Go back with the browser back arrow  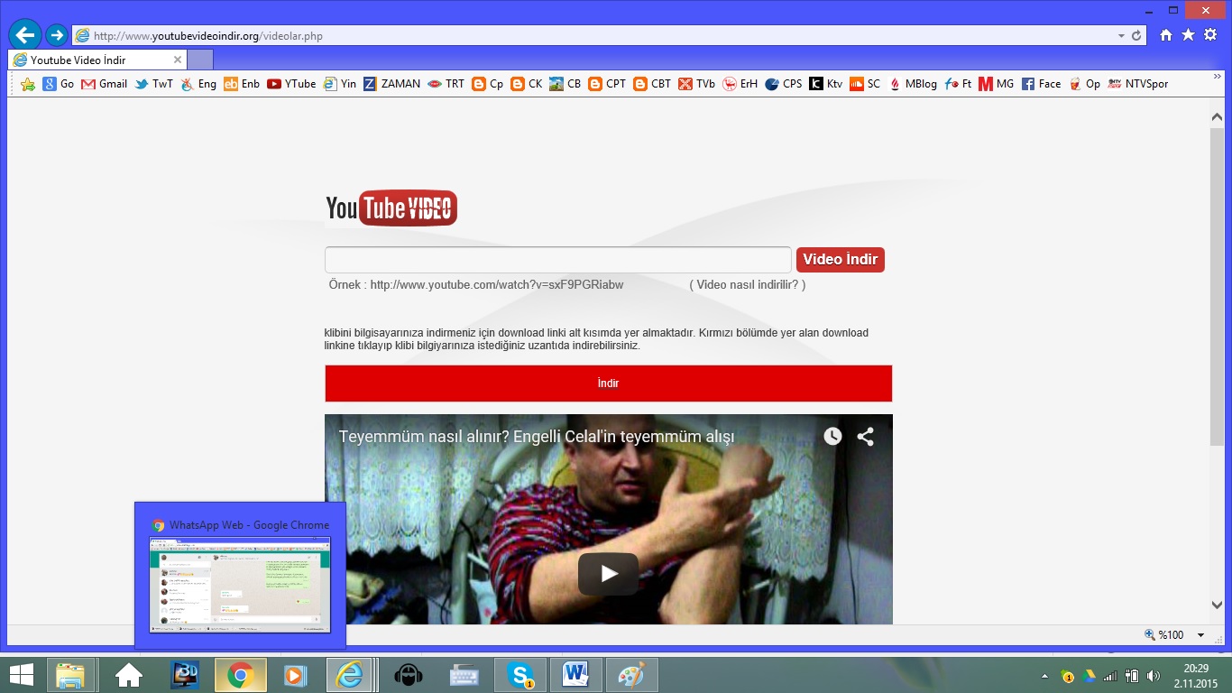tap(25, 35)
